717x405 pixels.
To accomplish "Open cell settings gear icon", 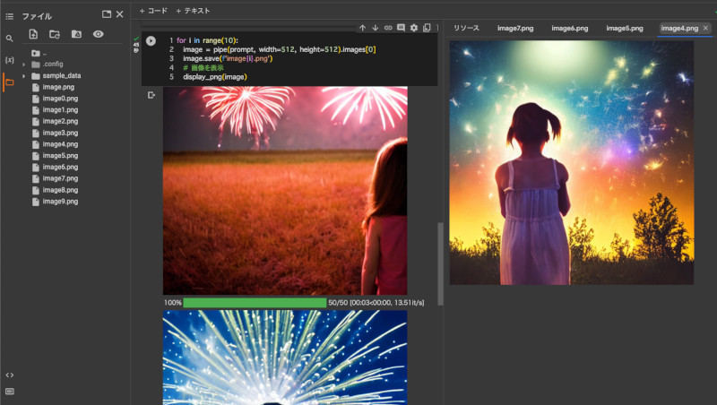I will coord(413,28).
